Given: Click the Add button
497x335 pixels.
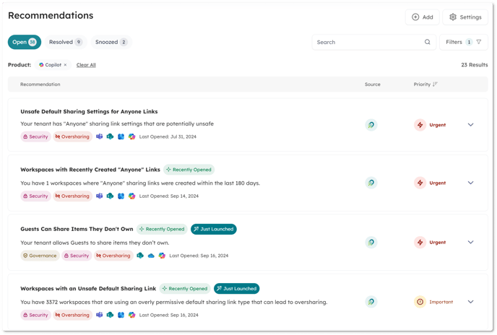Looking at the screenshot, I should [x=422, y=17].
